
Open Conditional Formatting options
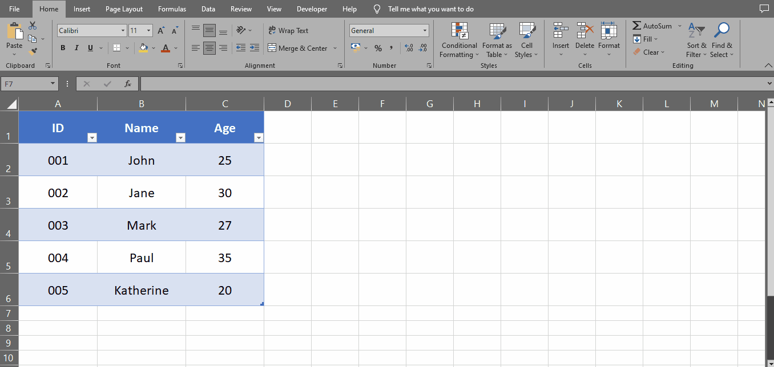(458, 40)
